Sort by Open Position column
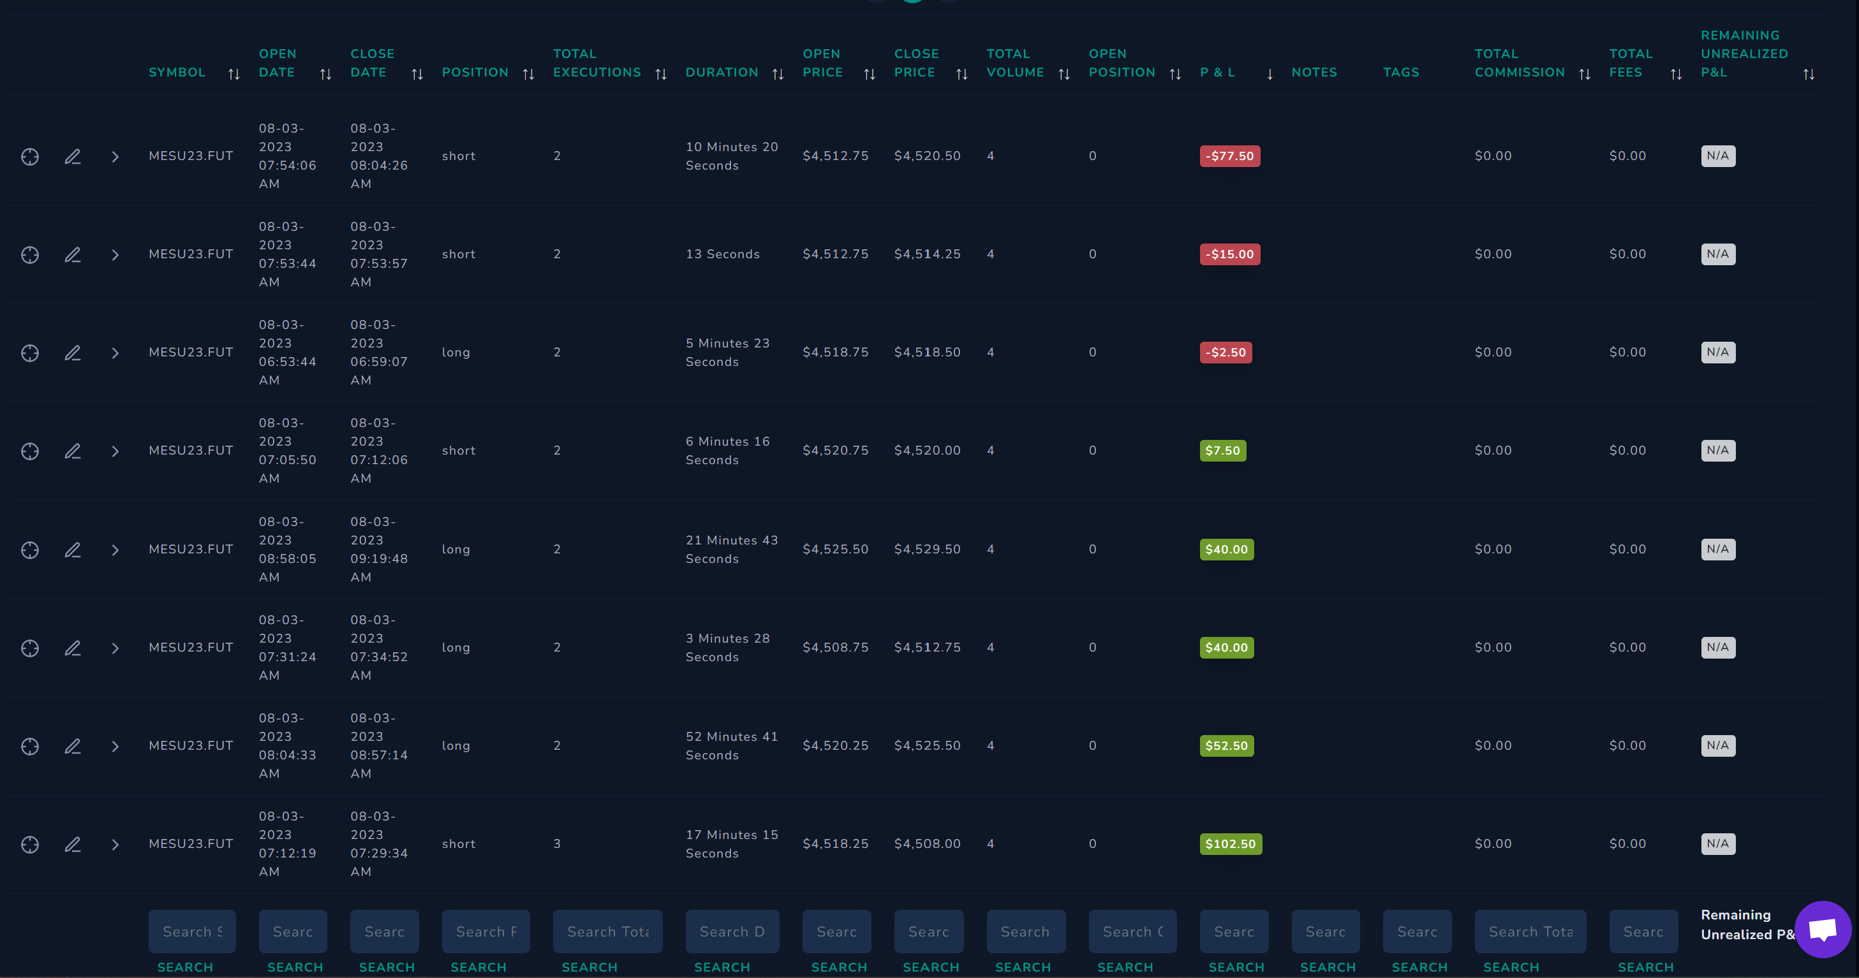The height and width of the screenshot is (978, 1859). [1176, 73]
